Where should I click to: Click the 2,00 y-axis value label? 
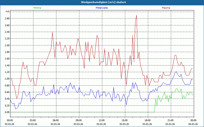pyautogui.click(x=7, y=45)
